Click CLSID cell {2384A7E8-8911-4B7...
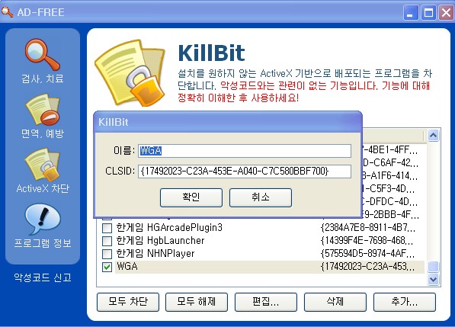The width and height of the screenshot is (455, 327). click(368, 227)
